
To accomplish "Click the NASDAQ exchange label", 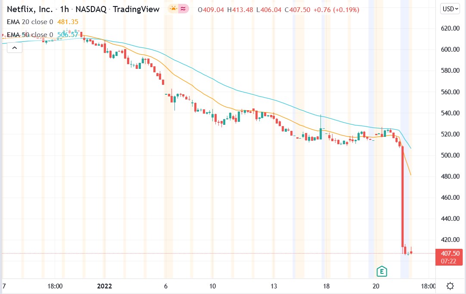I will [91, 8].
